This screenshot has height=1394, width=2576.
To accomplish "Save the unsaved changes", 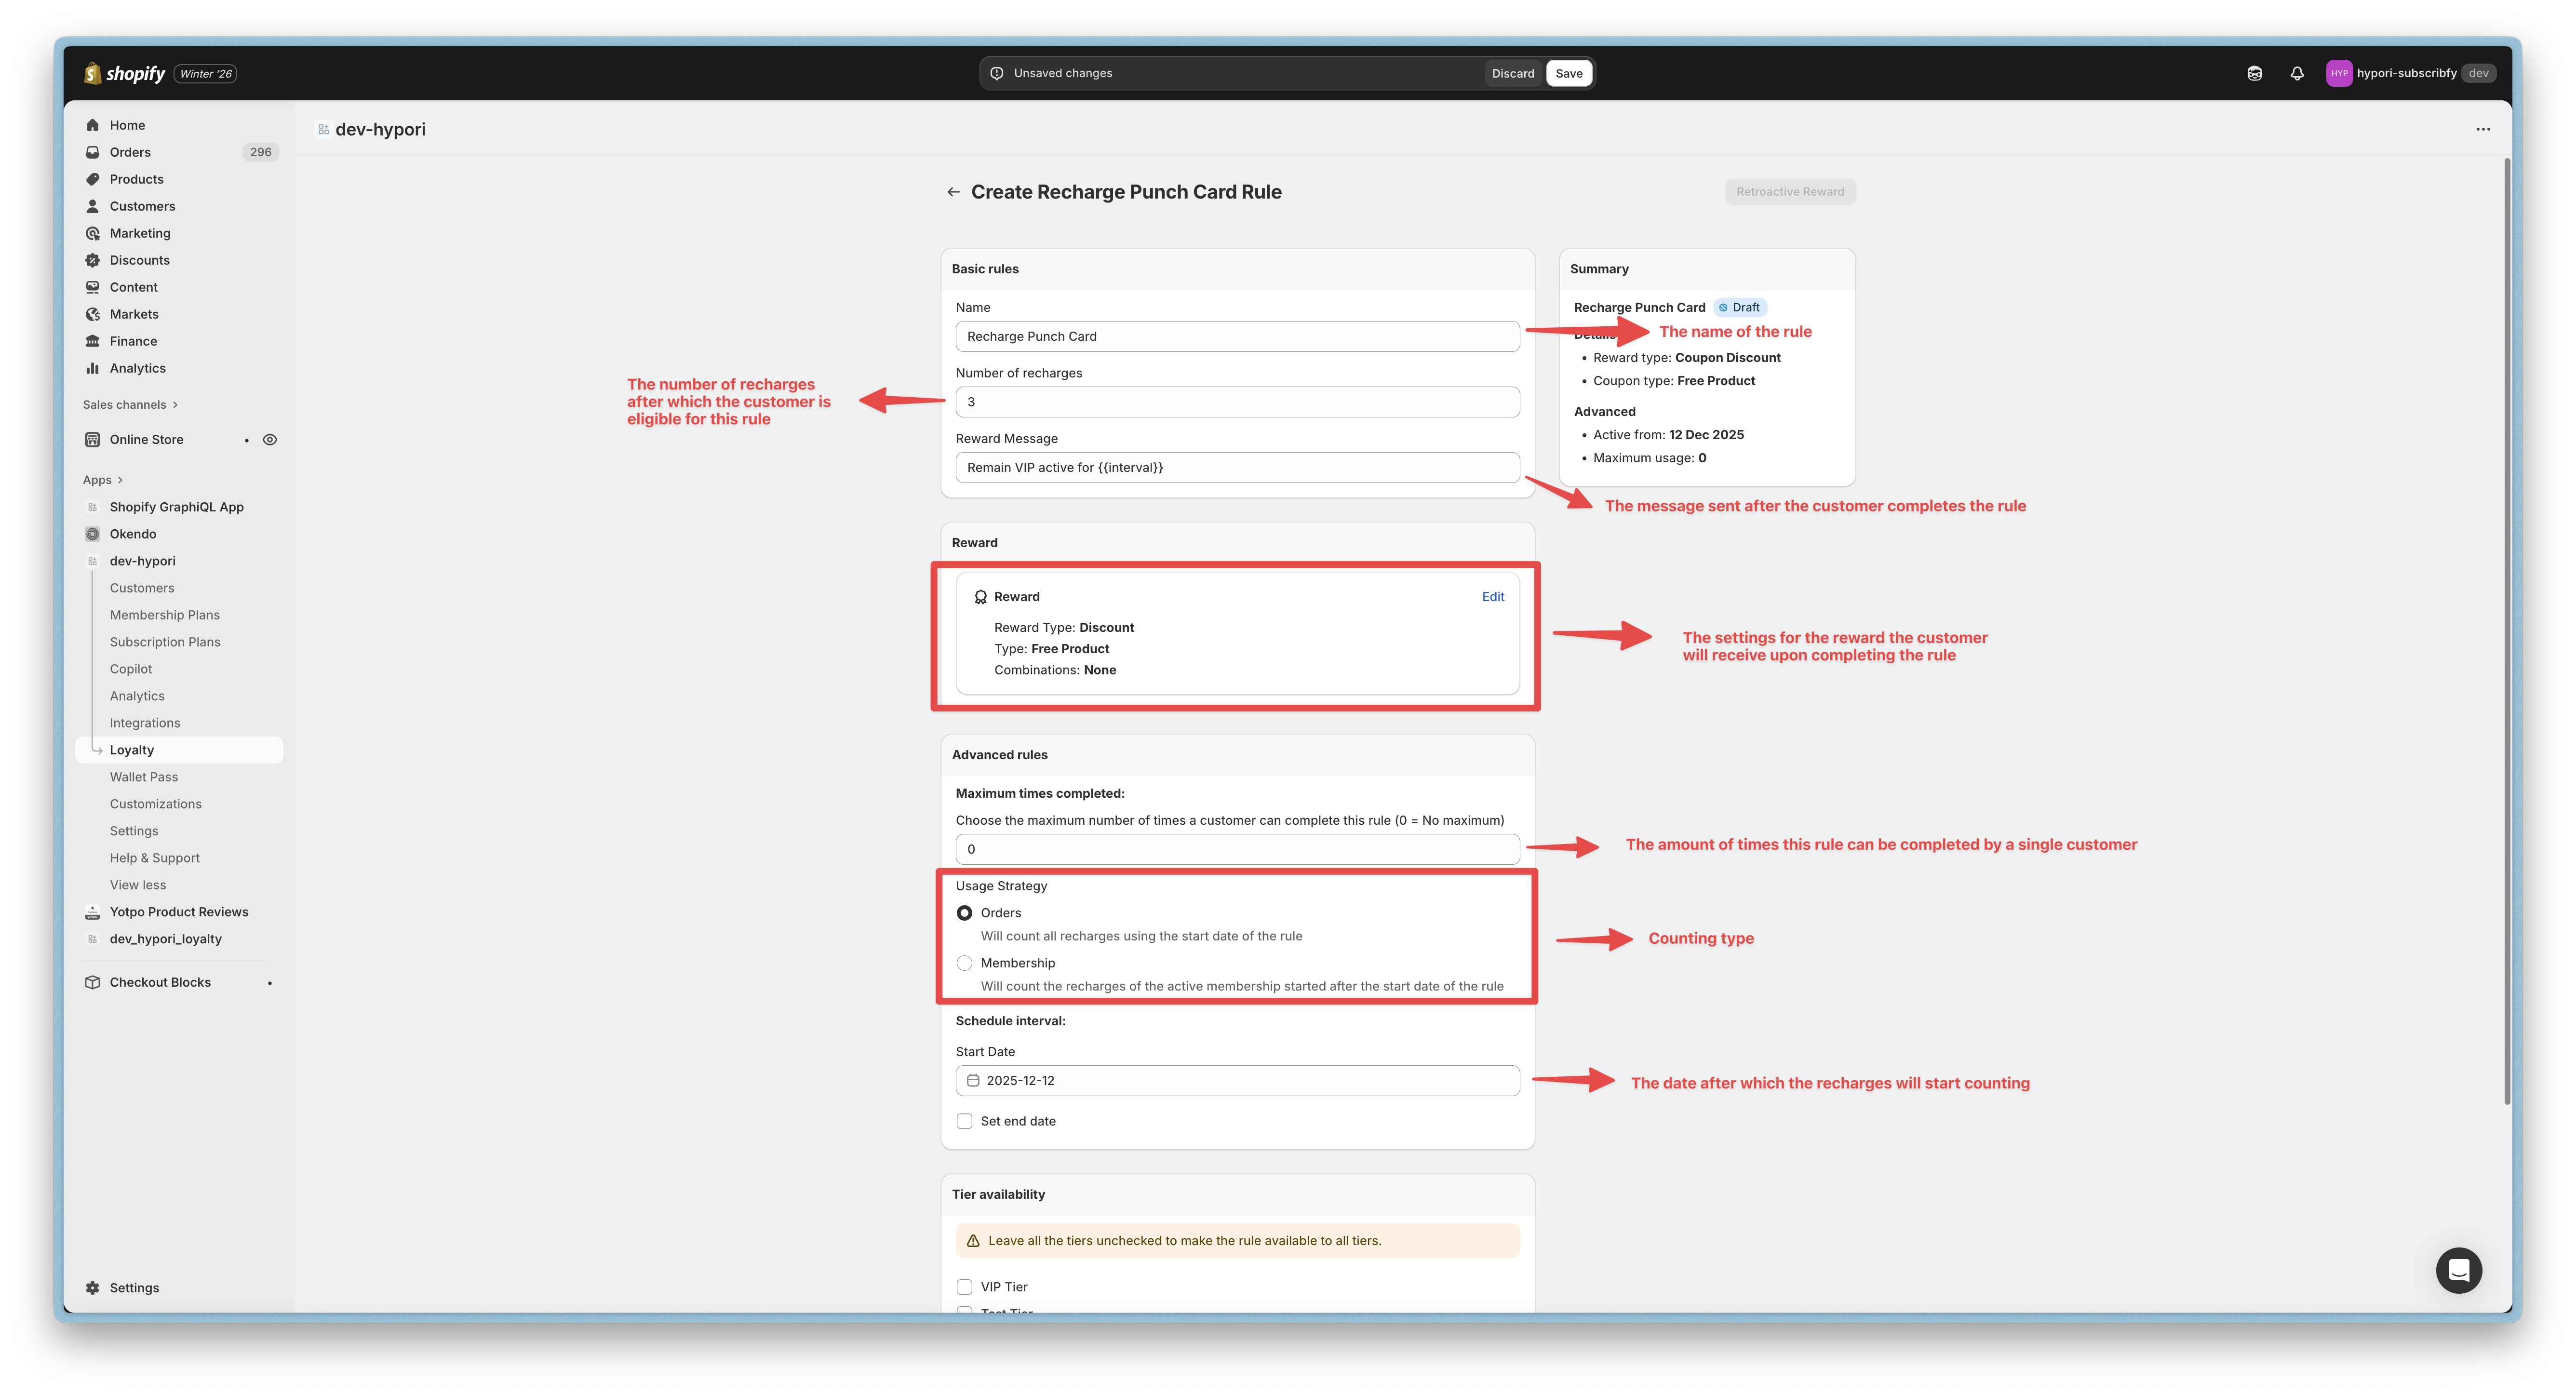I will click(x=1568, y=73).
